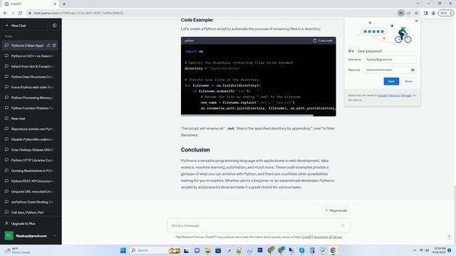Click the help question mark icon
The width and height of the screenshot is (456, 256).
[x=449, y=237]
